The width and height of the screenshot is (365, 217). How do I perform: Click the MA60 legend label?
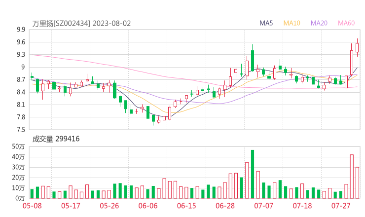346,23
